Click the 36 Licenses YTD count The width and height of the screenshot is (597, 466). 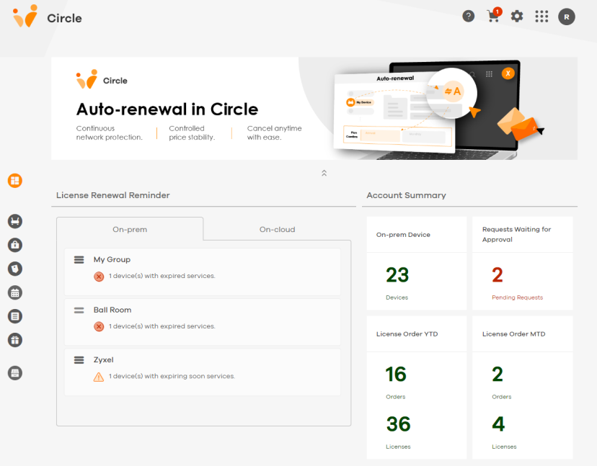tap(398, 424)
